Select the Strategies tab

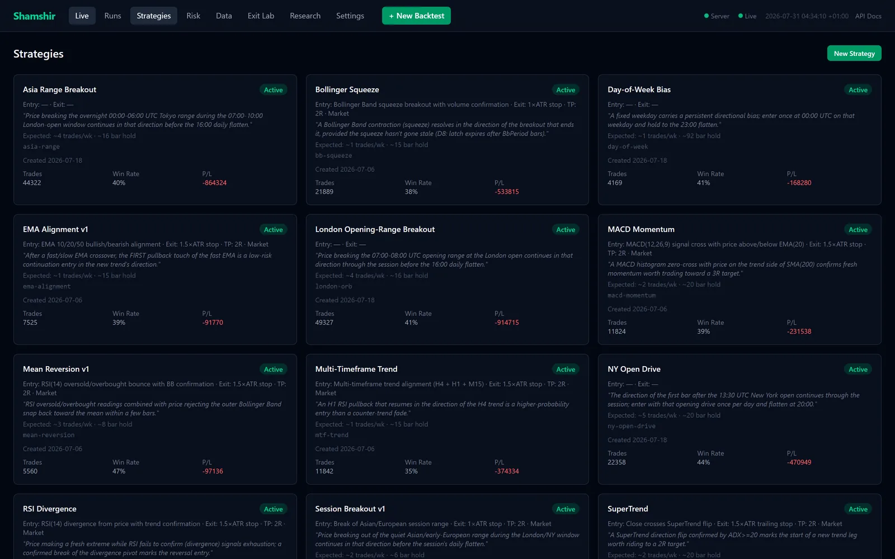(154, 16)
